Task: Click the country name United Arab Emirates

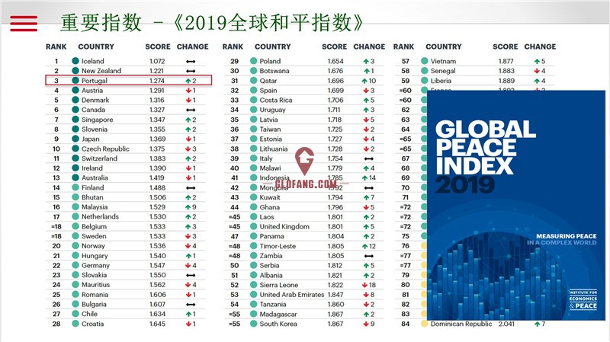Action: click(x=292, y=295)
